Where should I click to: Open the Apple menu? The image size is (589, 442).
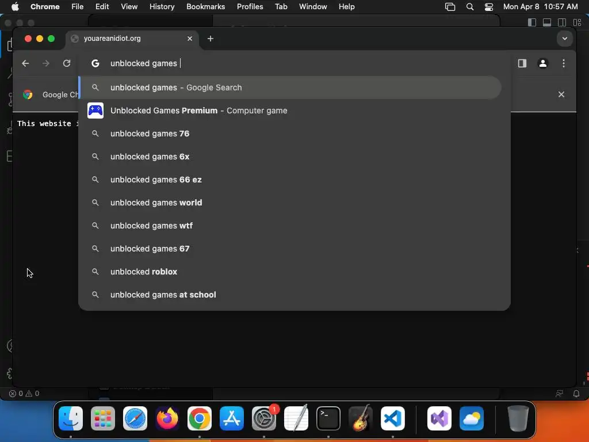14,6
